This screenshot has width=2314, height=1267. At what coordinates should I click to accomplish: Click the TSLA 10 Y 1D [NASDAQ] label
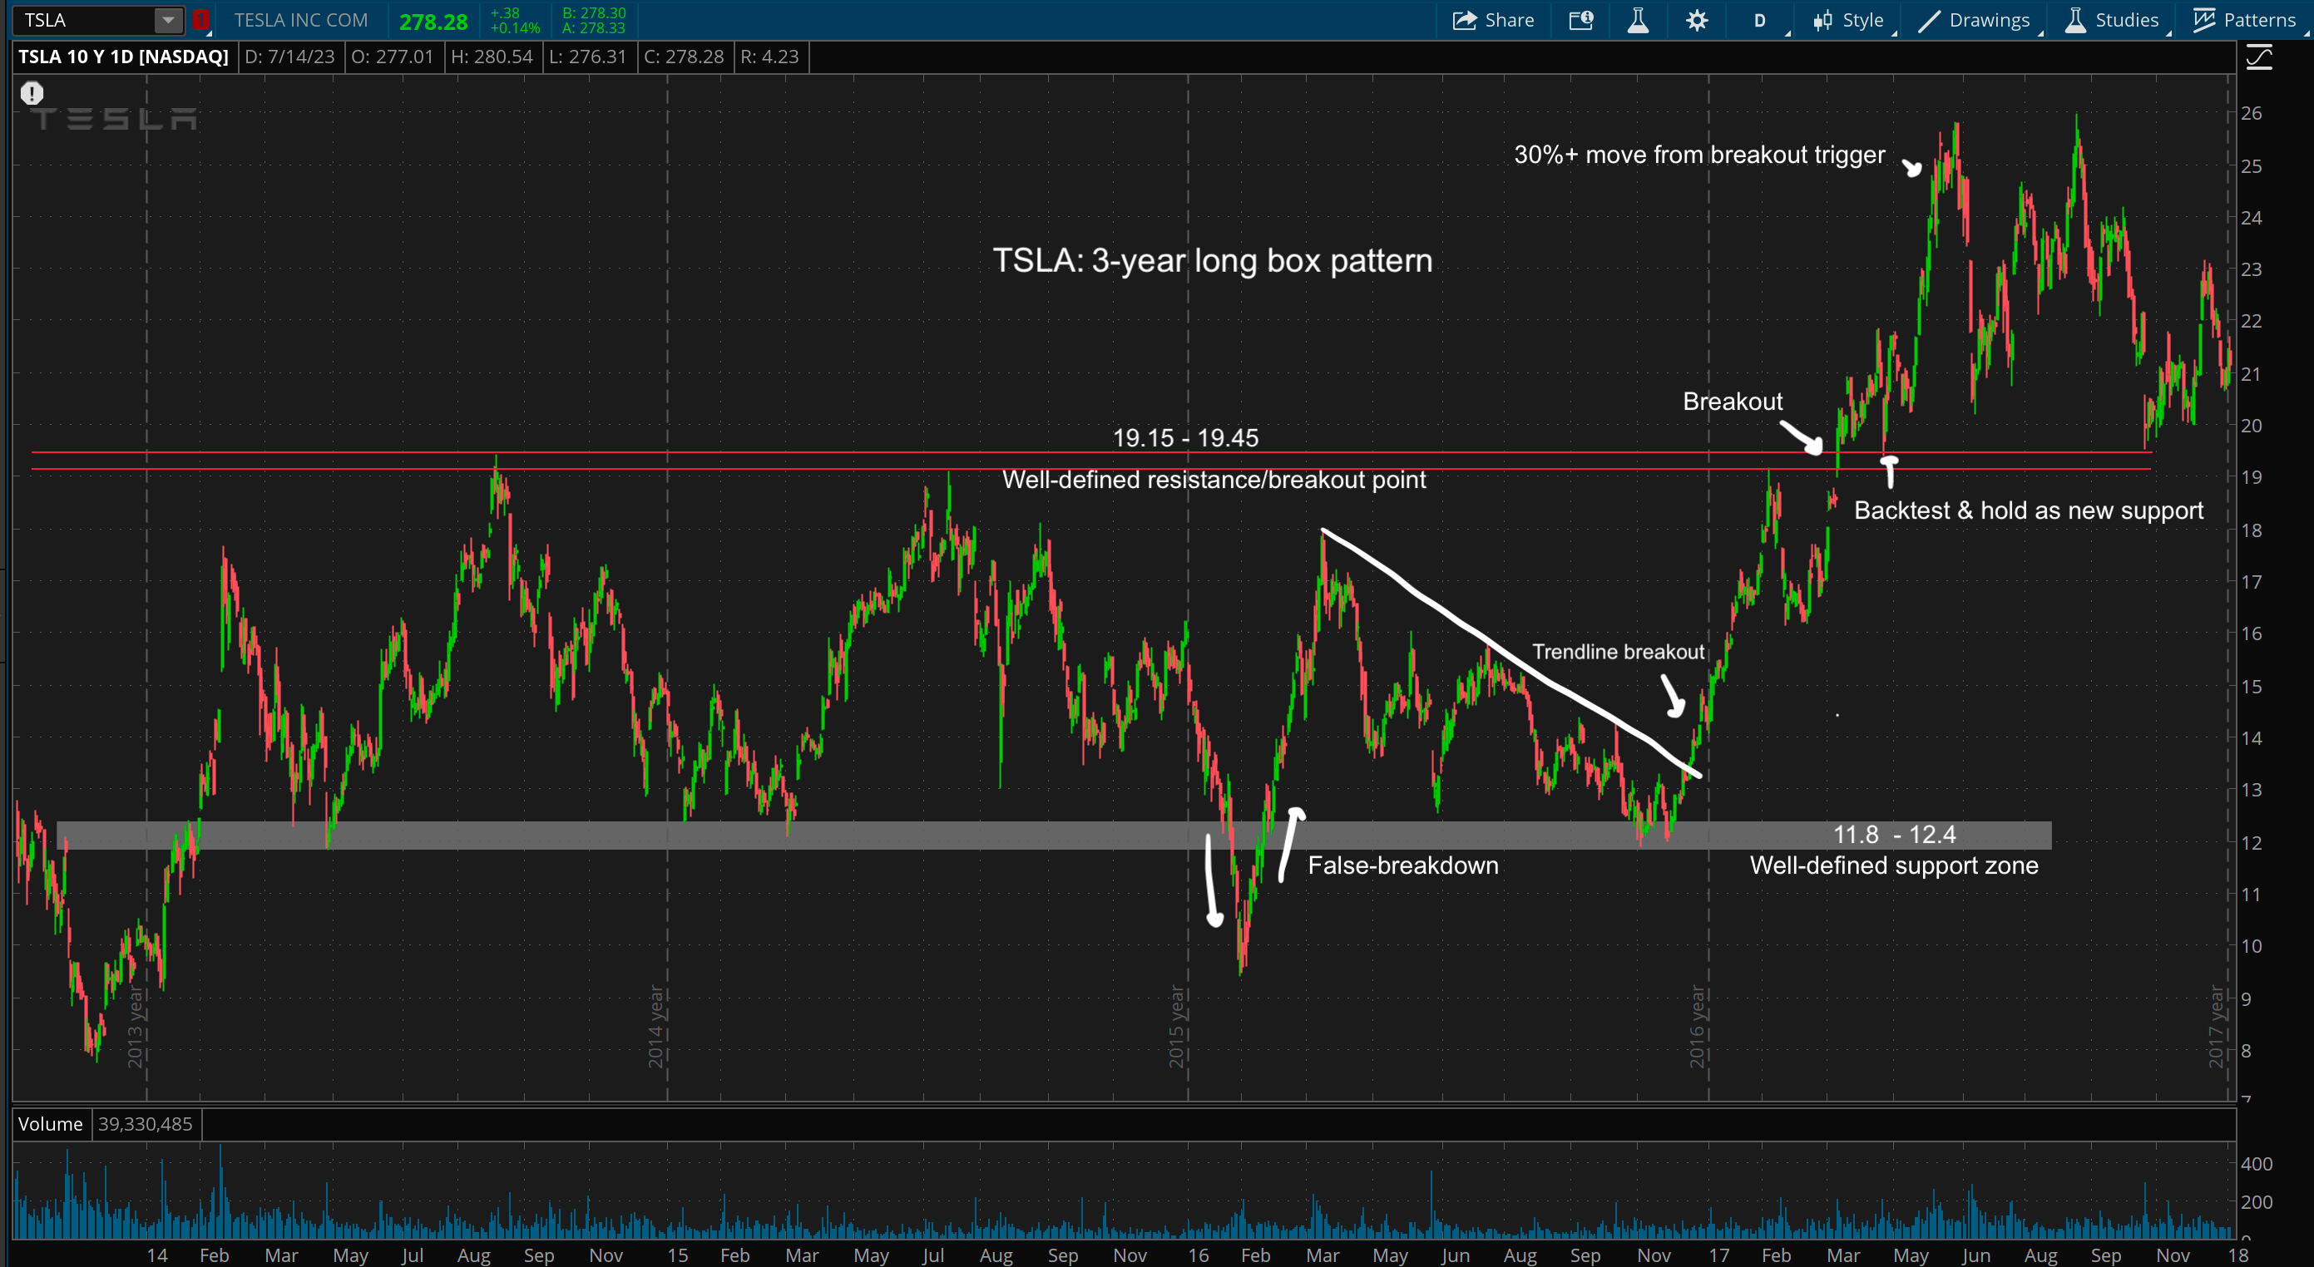point(123,57)
